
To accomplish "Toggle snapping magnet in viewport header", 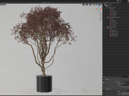I will 44,3.
